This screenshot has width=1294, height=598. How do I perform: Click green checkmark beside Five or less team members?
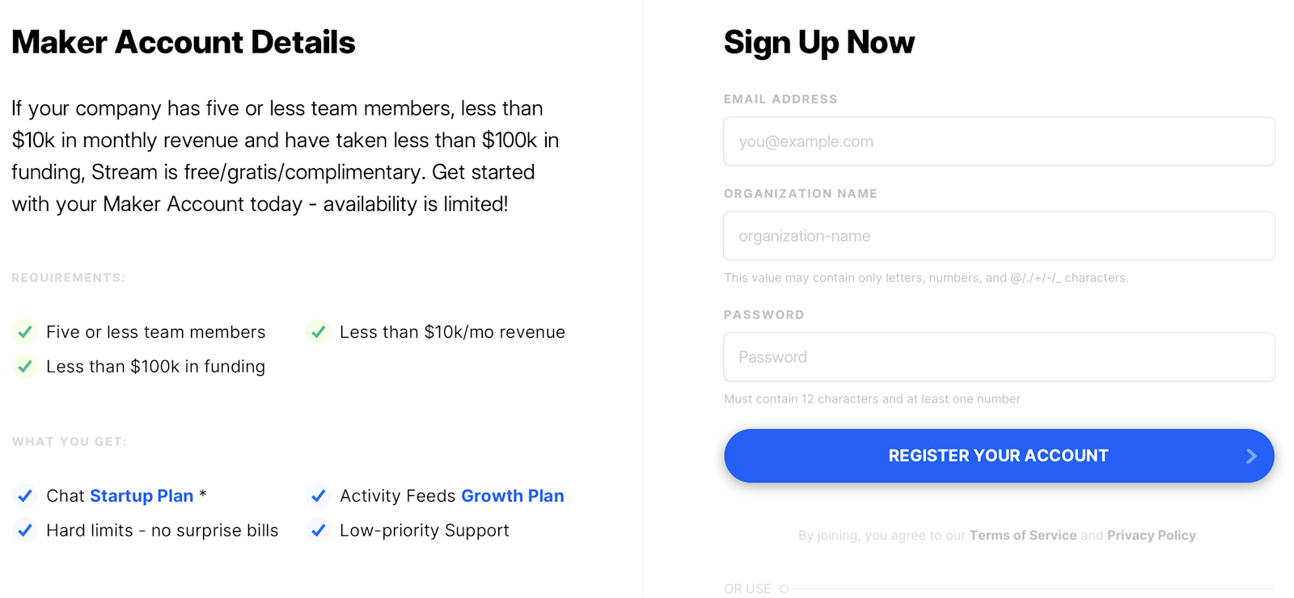25,332
